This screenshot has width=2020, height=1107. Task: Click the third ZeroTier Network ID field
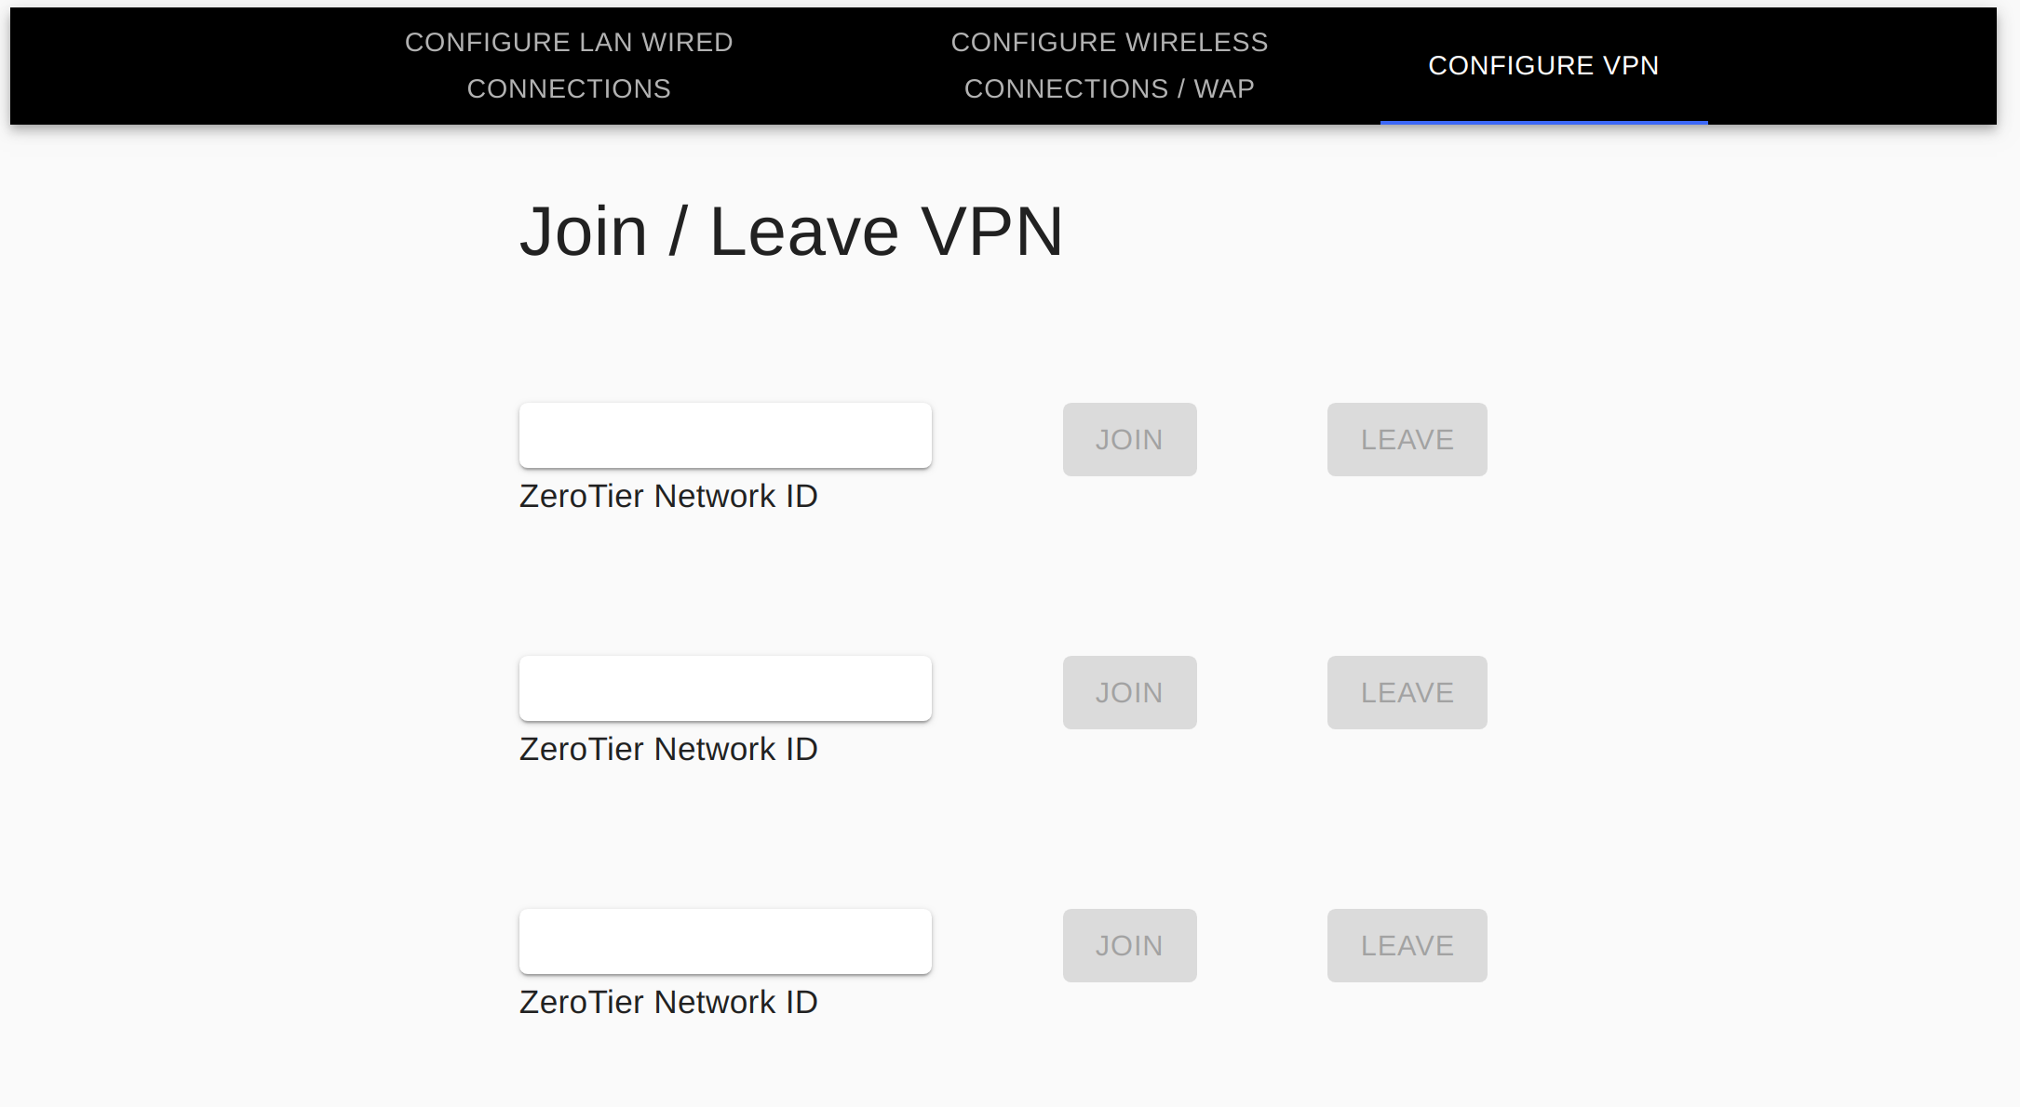tap(725, 941)
